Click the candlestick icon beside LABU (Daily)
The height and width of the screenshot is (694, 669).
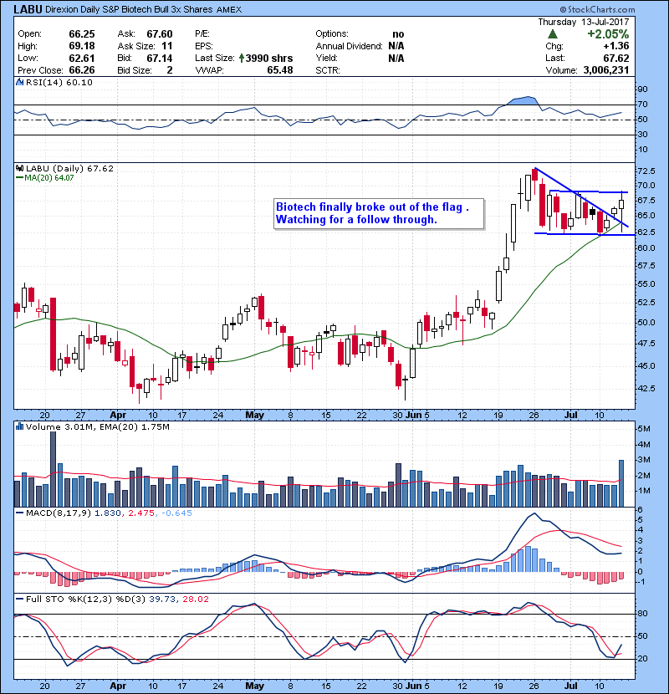[19, 169]
